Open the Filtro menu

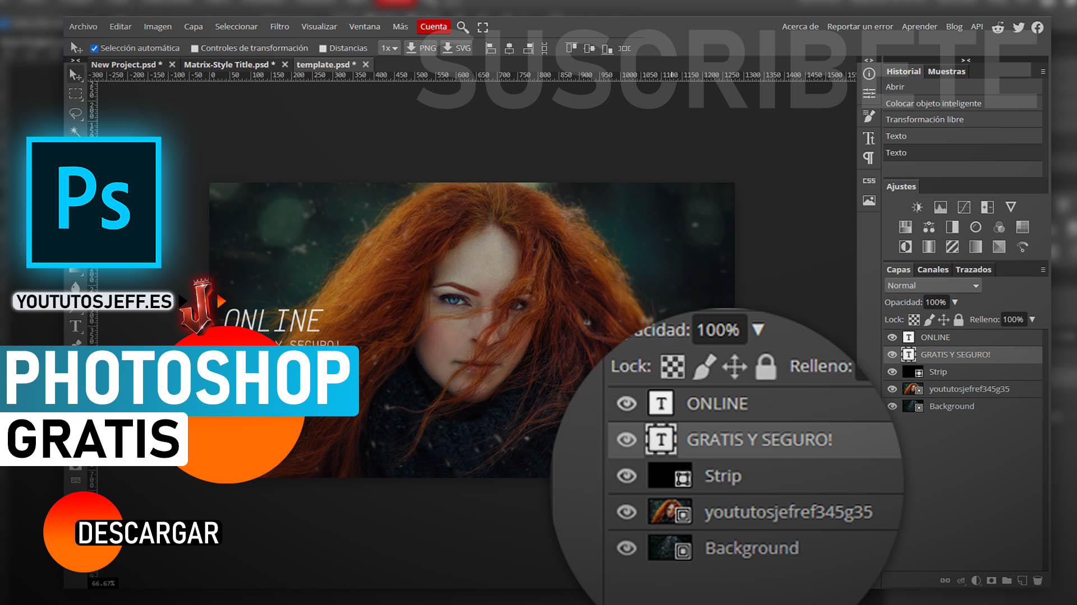[x=279, y=26]
